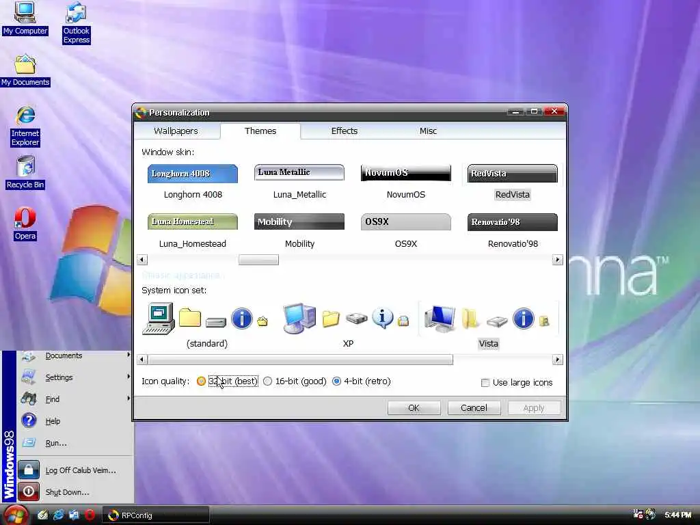The height and width of the screenshot is (525, 700).
Task: Select the Mobility window skin
Action: (x=299, y=231)
